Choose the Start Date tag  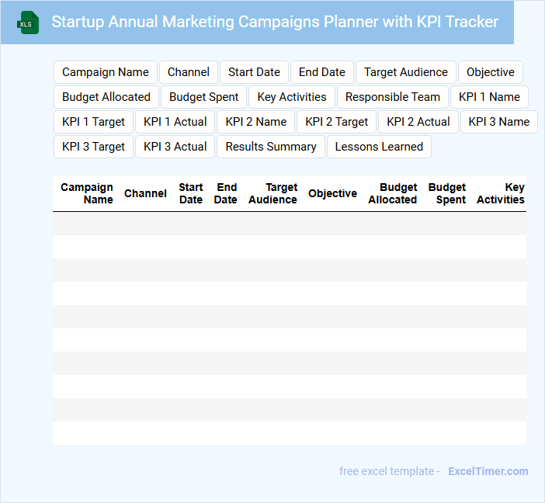(254, 72)
